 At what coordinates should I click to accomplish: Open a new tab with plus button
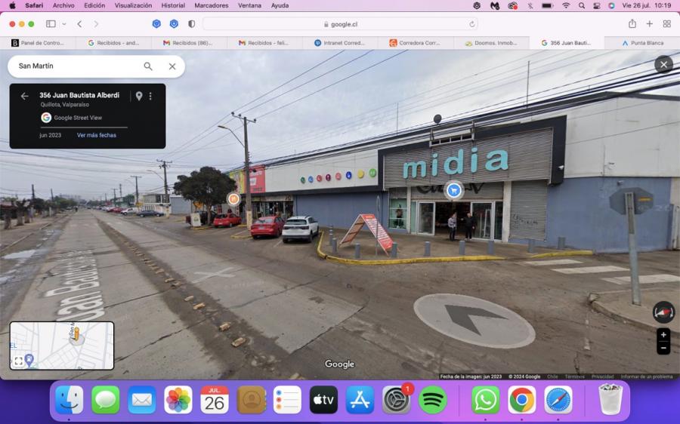[x=649, y=24]
